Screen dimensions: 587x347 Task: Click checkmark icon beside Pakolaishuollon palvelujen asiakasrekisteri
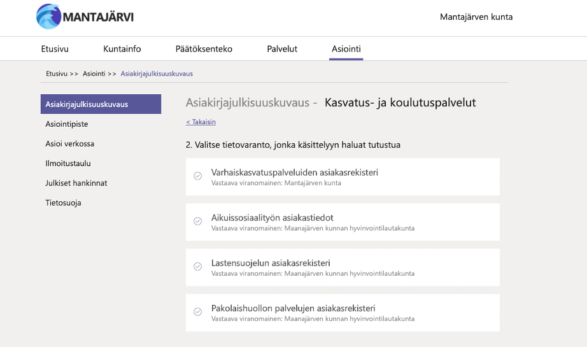197,312
